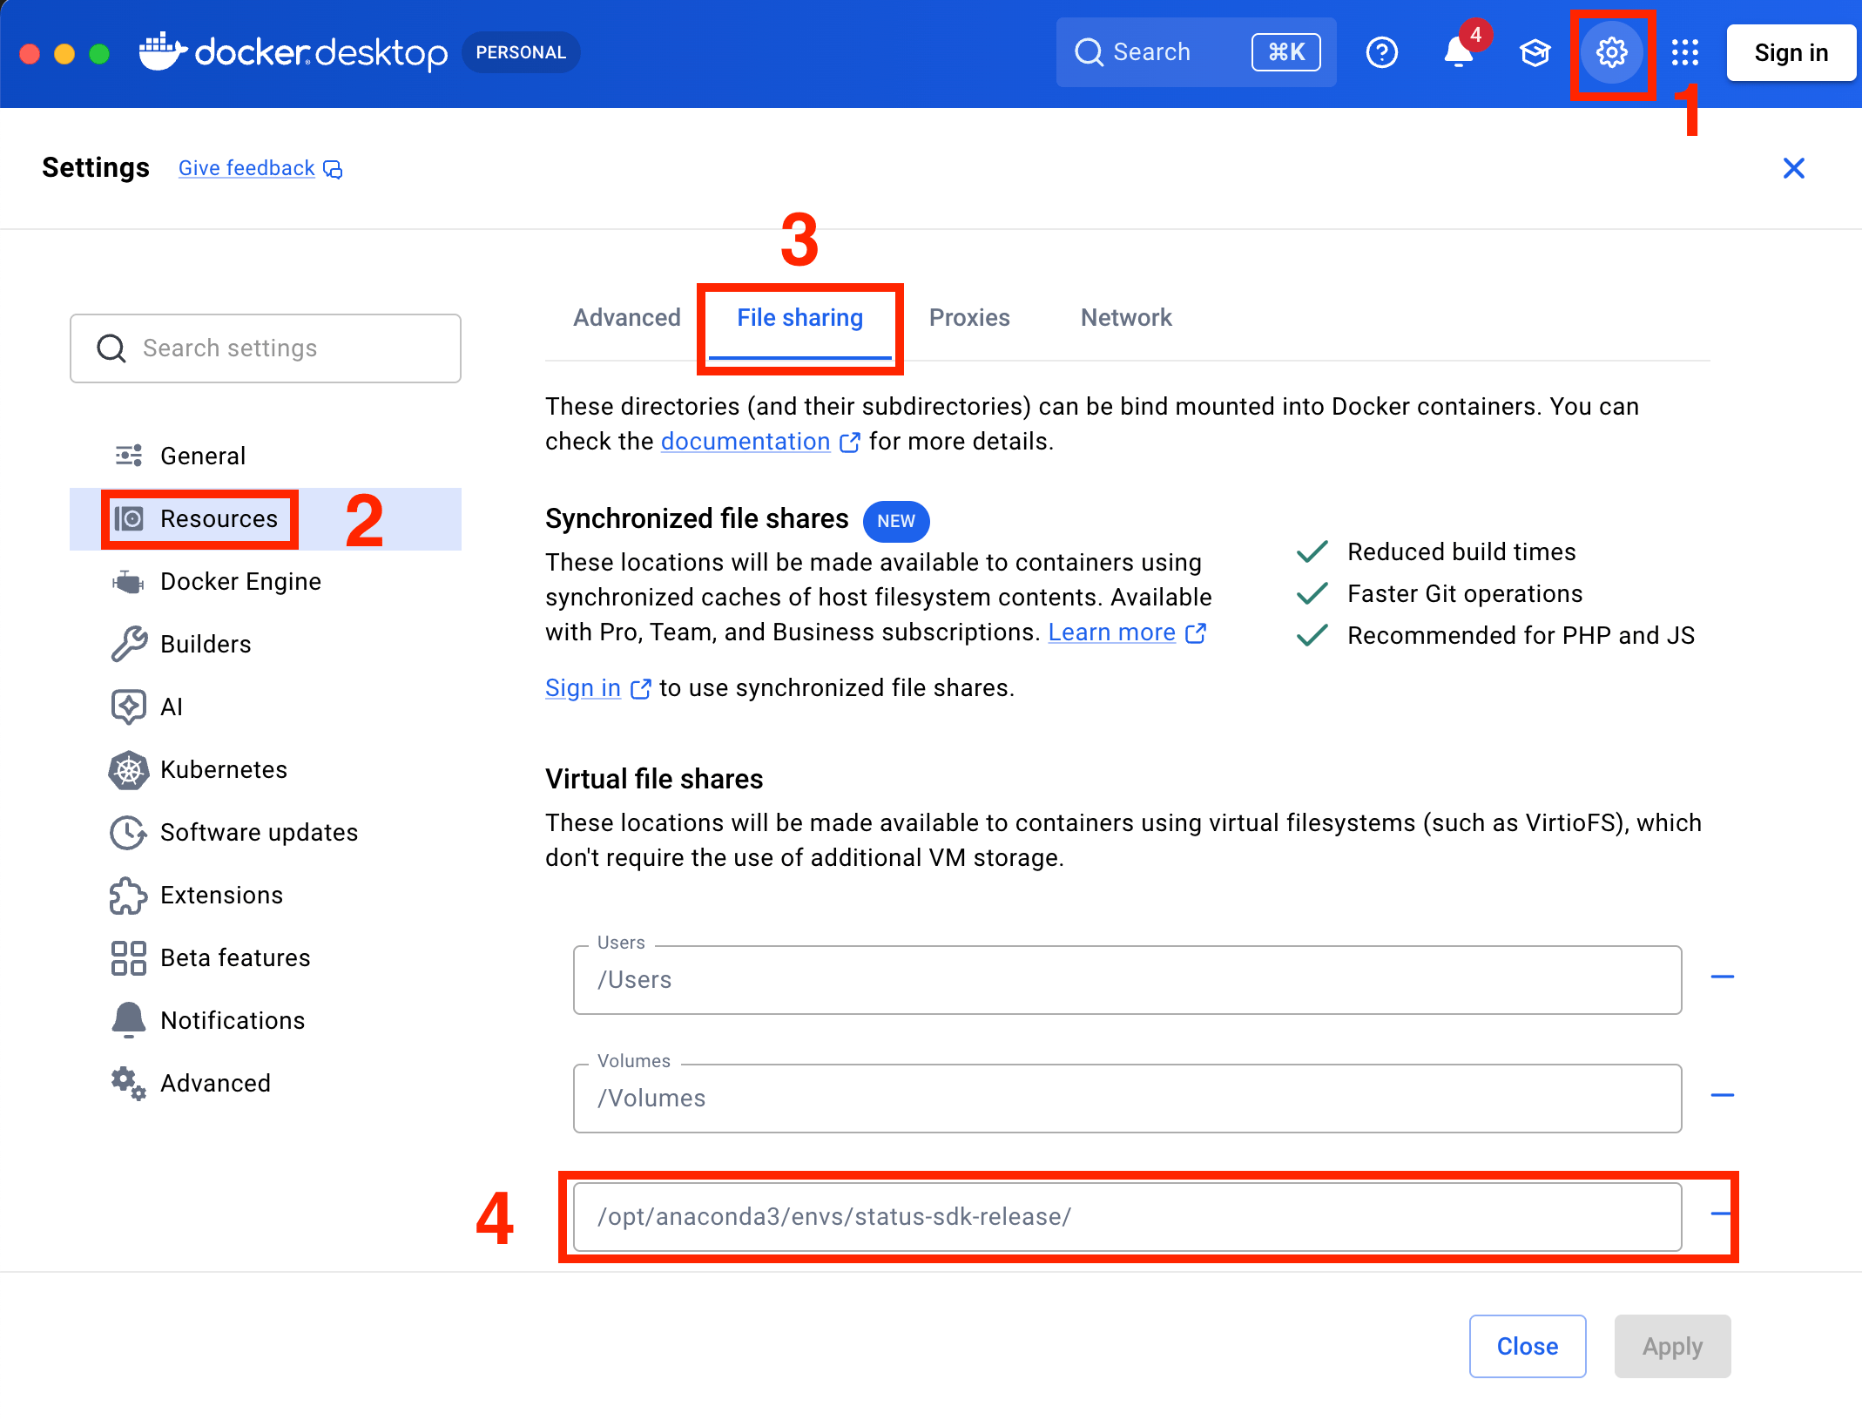
Task: Go to Notifications settings
Action: (x=265, y=1021)
